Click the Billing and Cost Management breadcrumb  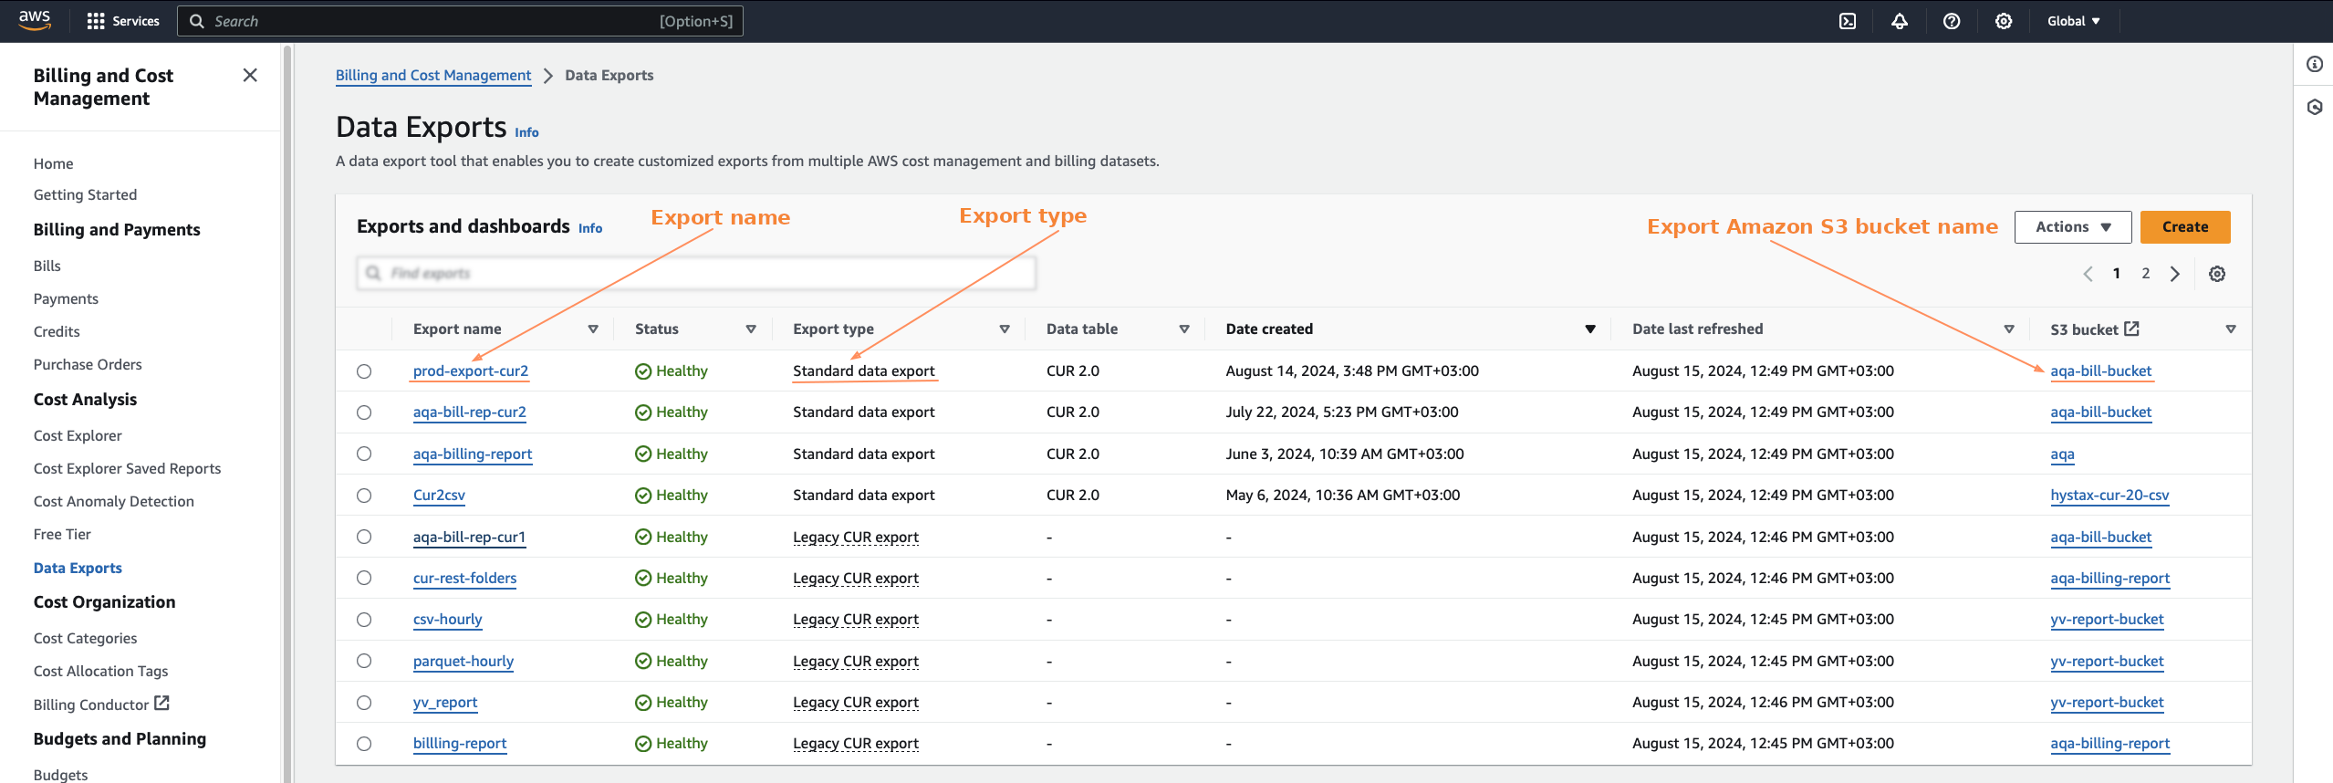click(x=433, y=75)
